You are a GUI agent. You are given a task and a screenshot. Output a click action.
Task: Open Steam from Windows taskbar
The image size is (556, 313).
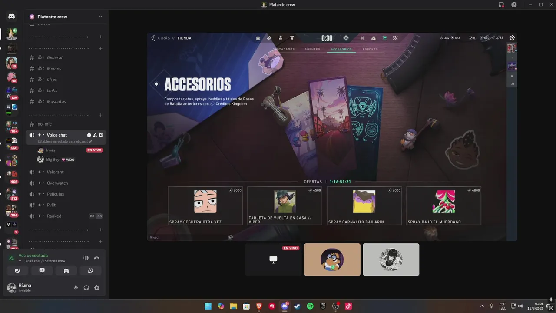(x=297, y=306)
